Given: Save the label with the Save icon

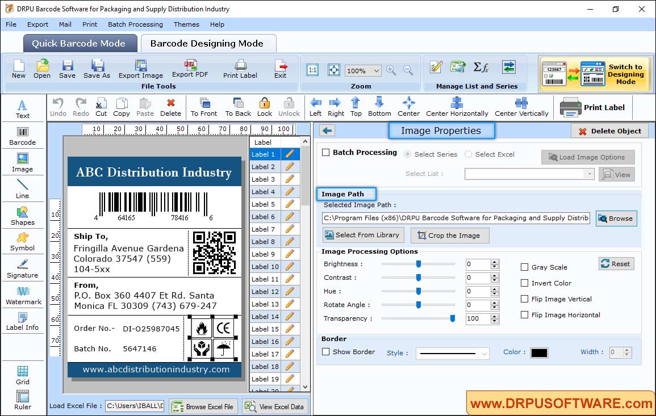Looking at the screenshot, I should [x=67, y=69].
